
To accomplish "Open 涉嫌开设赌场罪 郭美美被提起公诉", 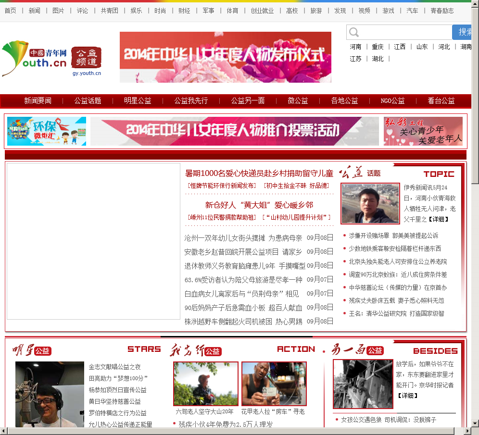I will pos(393,236).
